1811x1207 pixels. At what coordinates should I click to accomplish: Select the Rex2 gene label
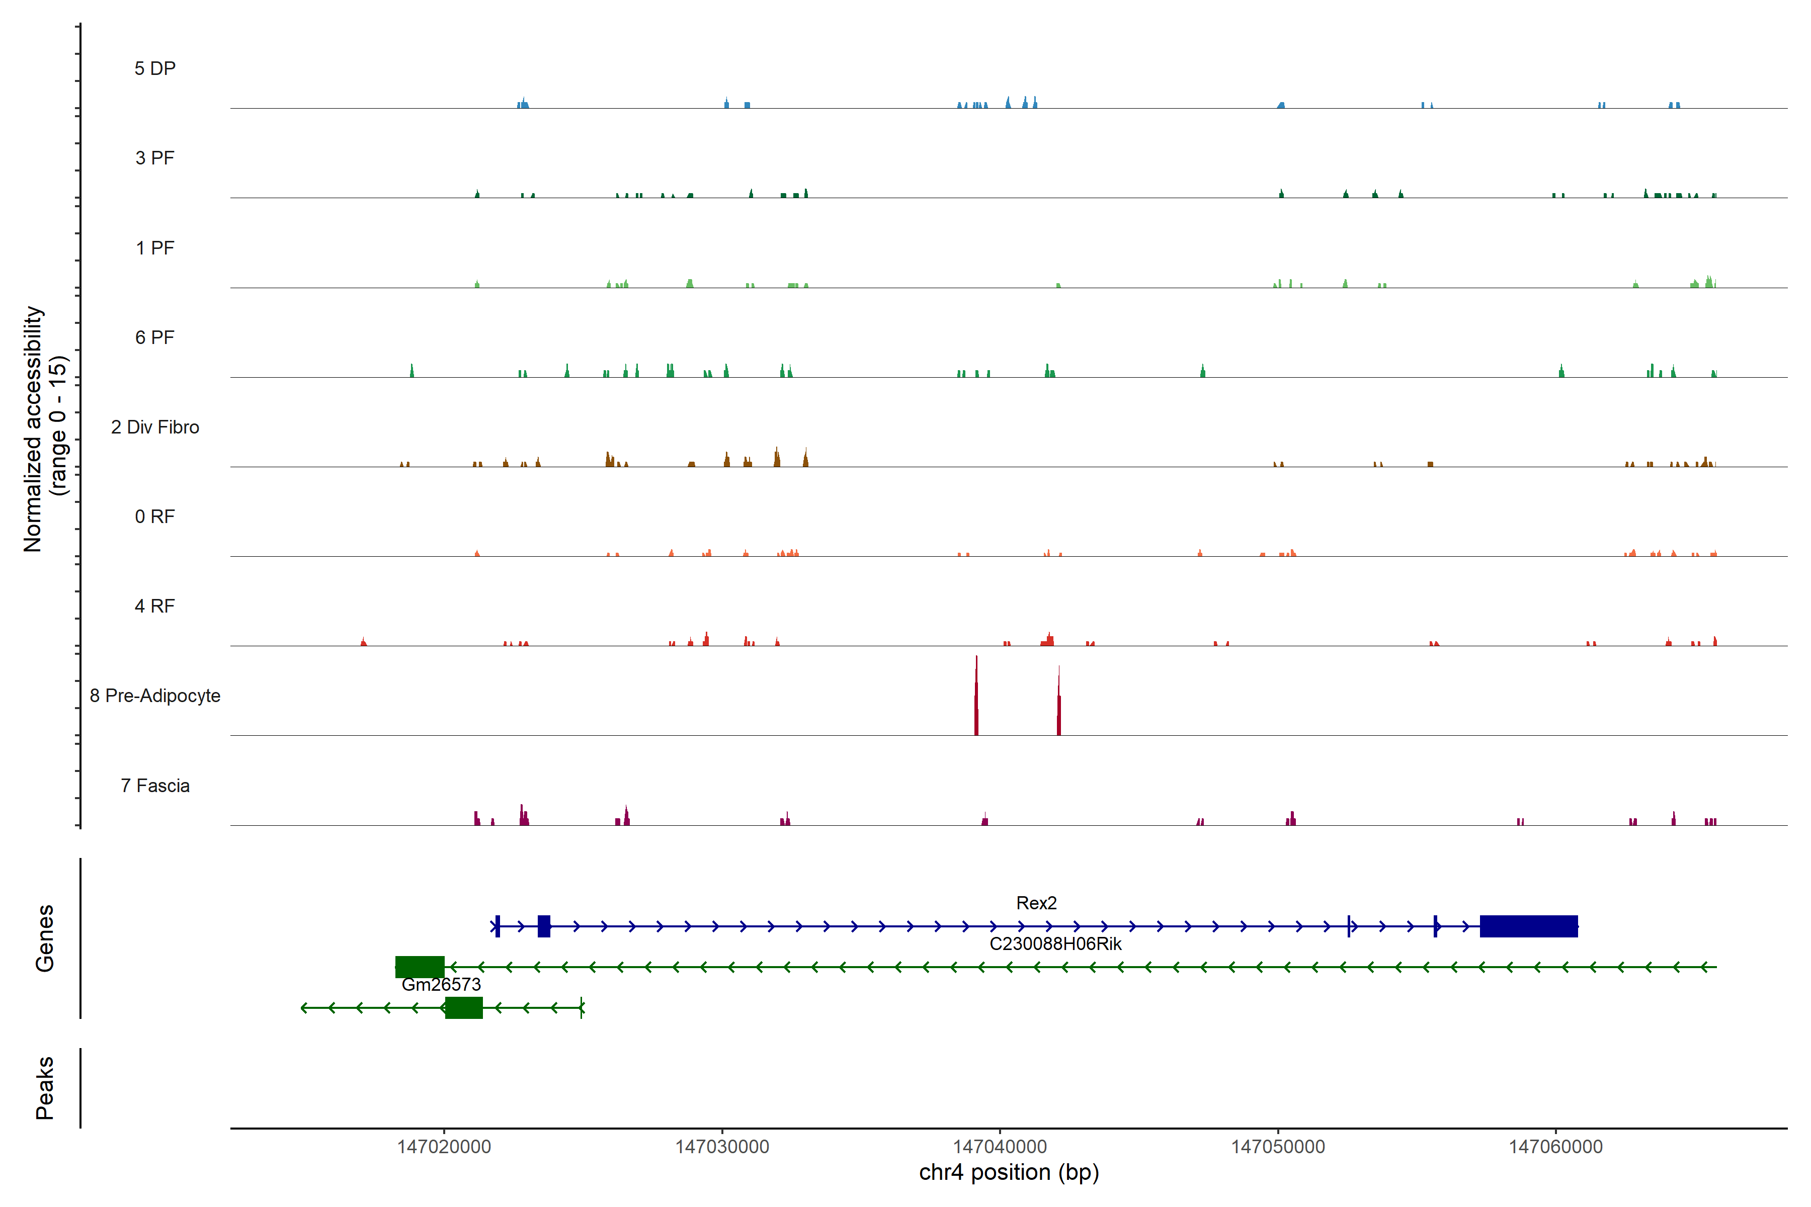coord(1036,903)
